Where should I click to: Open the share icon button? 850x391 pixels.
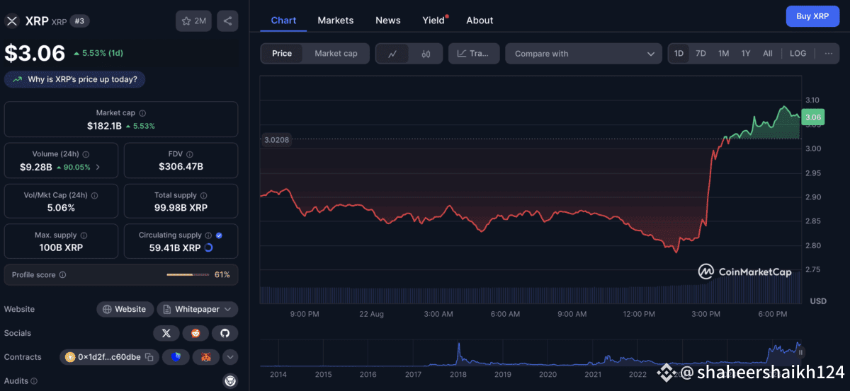pos(227,21)
